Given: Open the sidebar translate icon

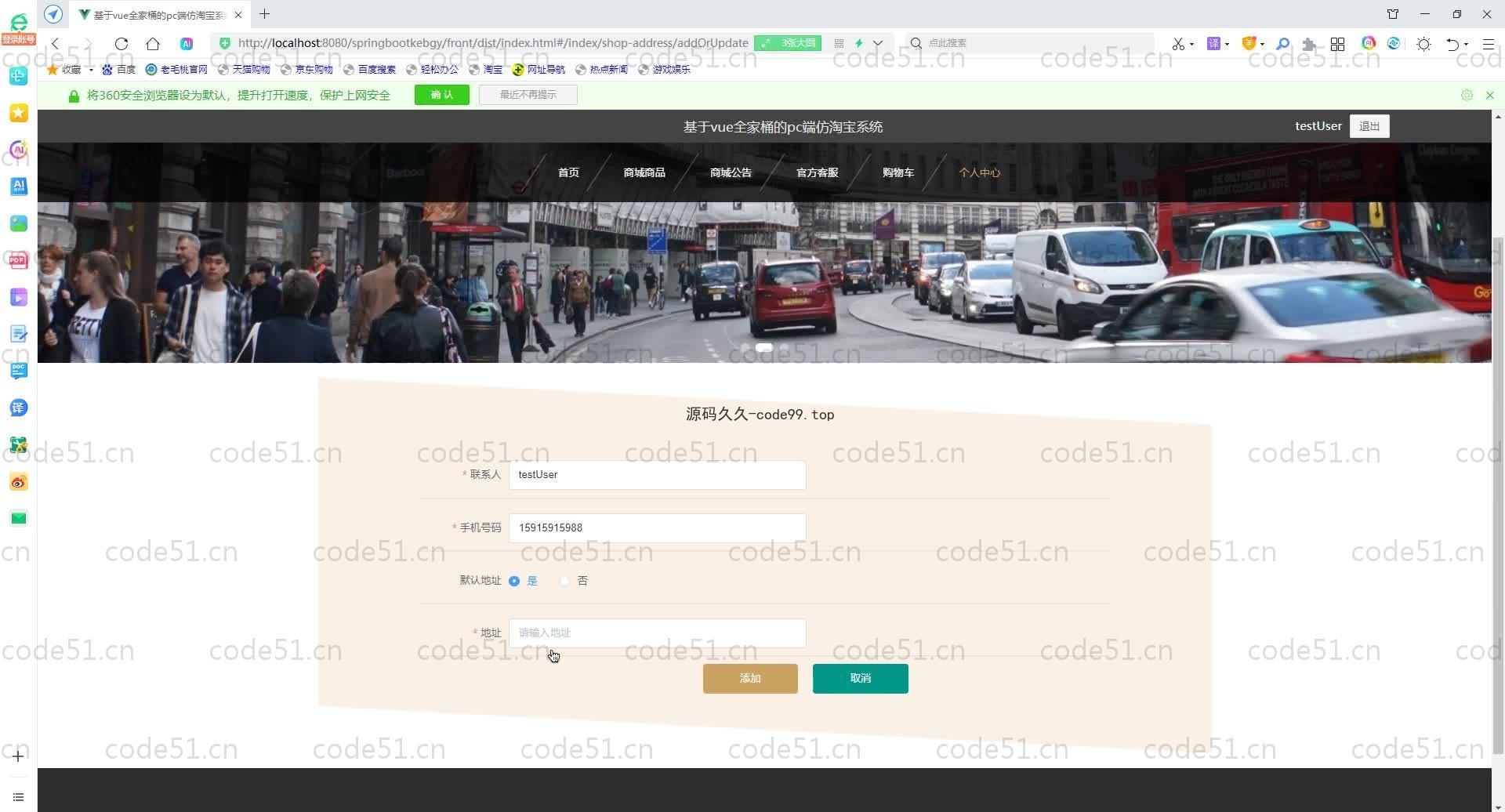Looking at the screenshot, I should pos(19,408).
